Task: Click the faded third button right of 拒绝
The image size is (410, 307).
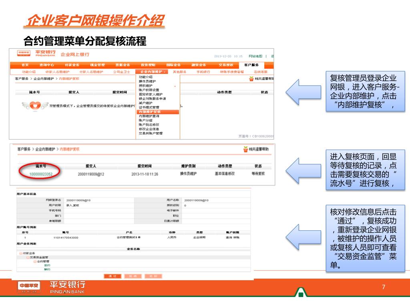Action: (x=153, y=276)
